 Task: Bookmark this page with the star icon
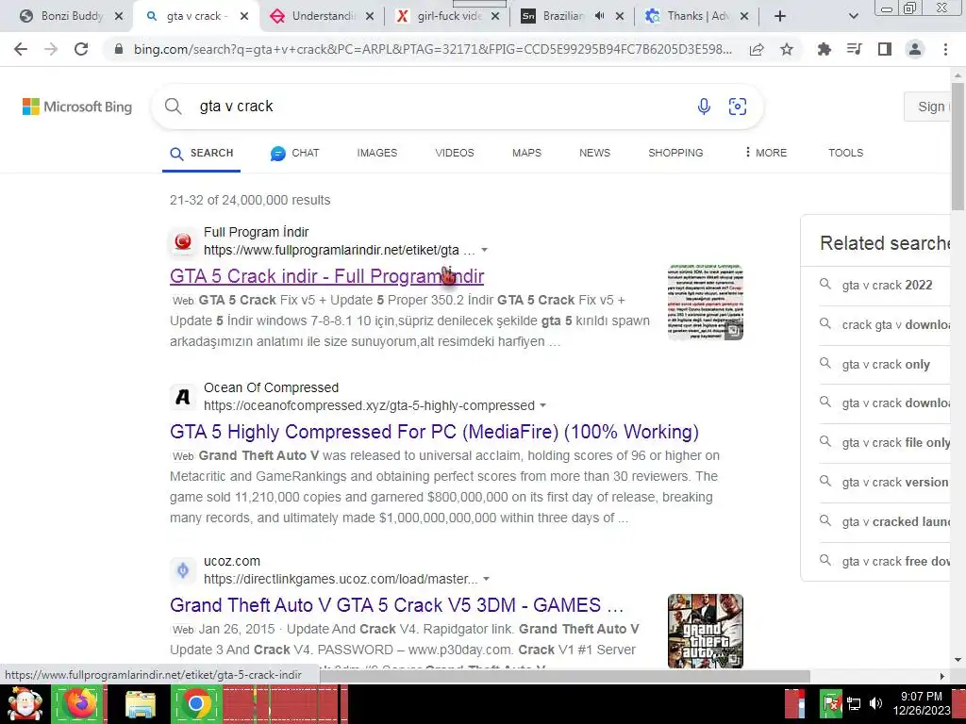787,49
